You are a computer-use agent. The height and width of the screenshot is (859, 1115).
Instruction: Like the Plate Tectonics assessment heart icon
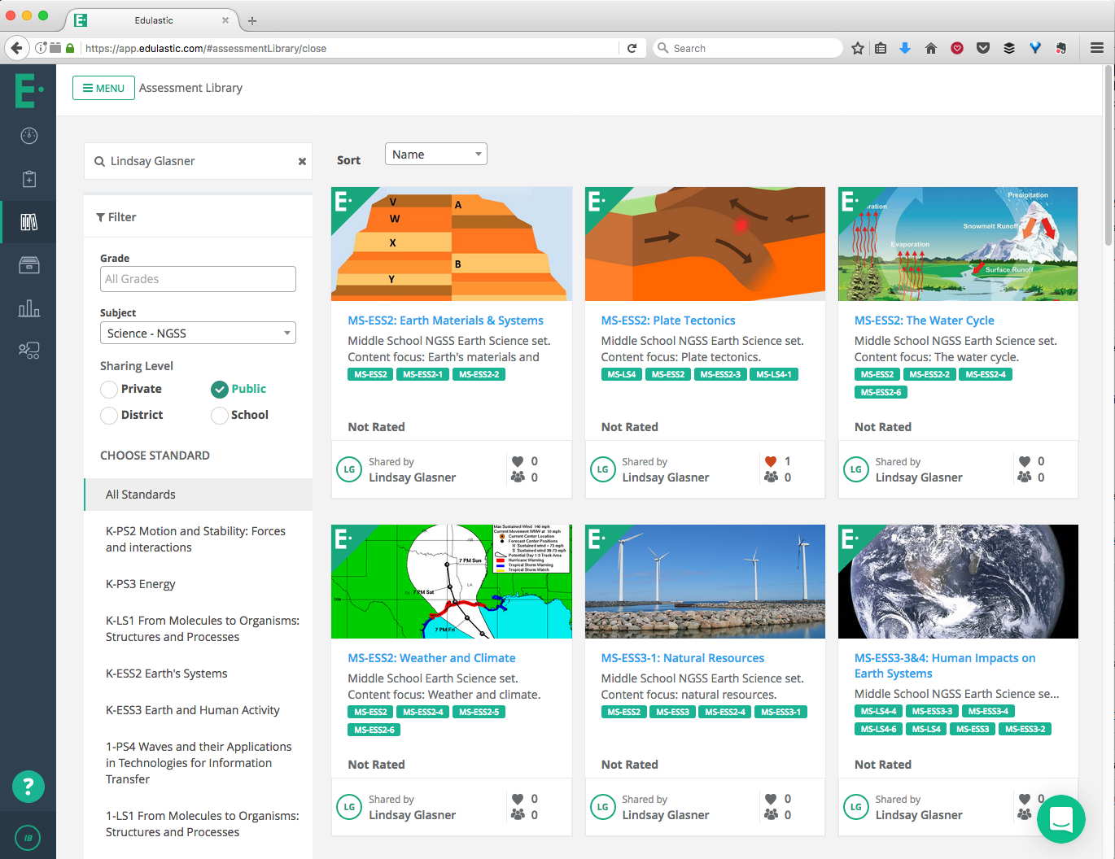point(770,461)
